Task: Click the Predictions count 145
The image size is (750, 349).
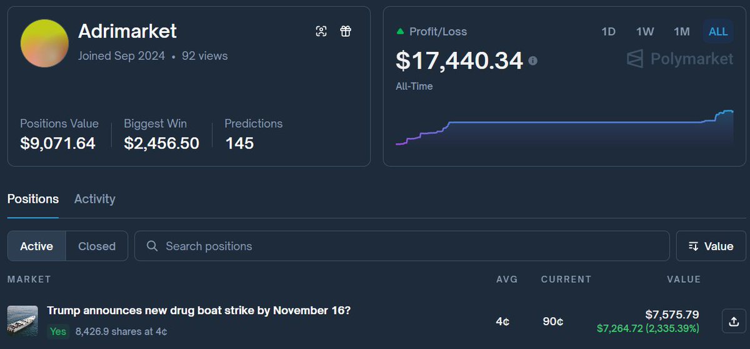Action: pos(239,144)
